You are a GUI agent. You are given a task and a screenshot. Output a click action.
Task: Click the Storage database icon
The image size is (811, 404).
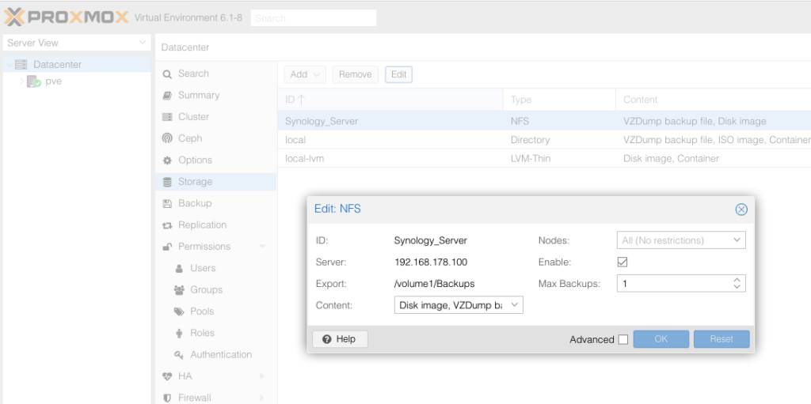point(167,182)
